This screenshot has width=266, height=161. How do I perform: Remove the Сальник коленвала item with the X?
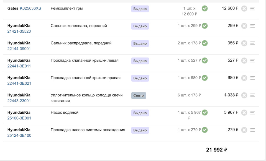click(244, 26)
